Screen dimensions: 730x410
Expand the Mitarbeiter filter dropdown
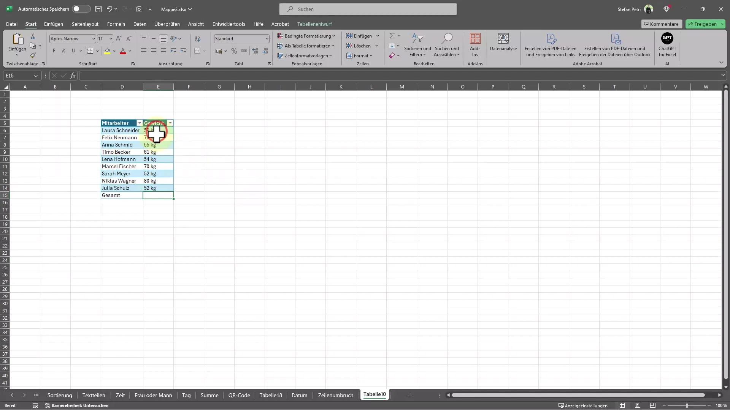point(139,123)
